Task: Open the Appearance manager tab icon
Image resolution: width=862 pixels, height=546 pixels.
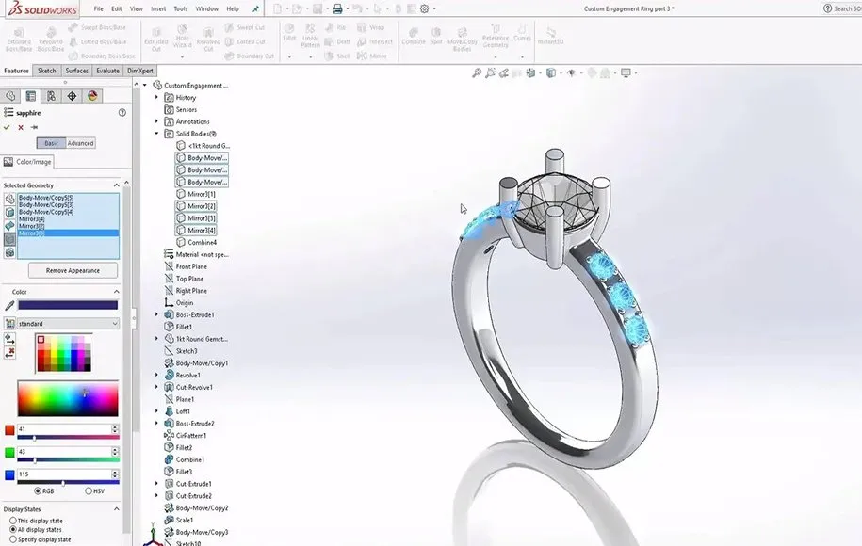Action: point(92,96)
